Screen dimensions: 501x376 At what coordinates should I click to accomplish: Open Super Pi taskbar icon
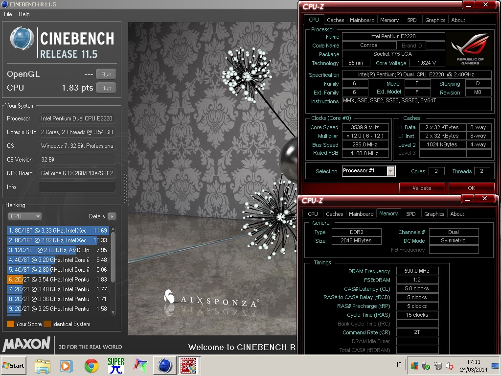[x=115, y=366]
